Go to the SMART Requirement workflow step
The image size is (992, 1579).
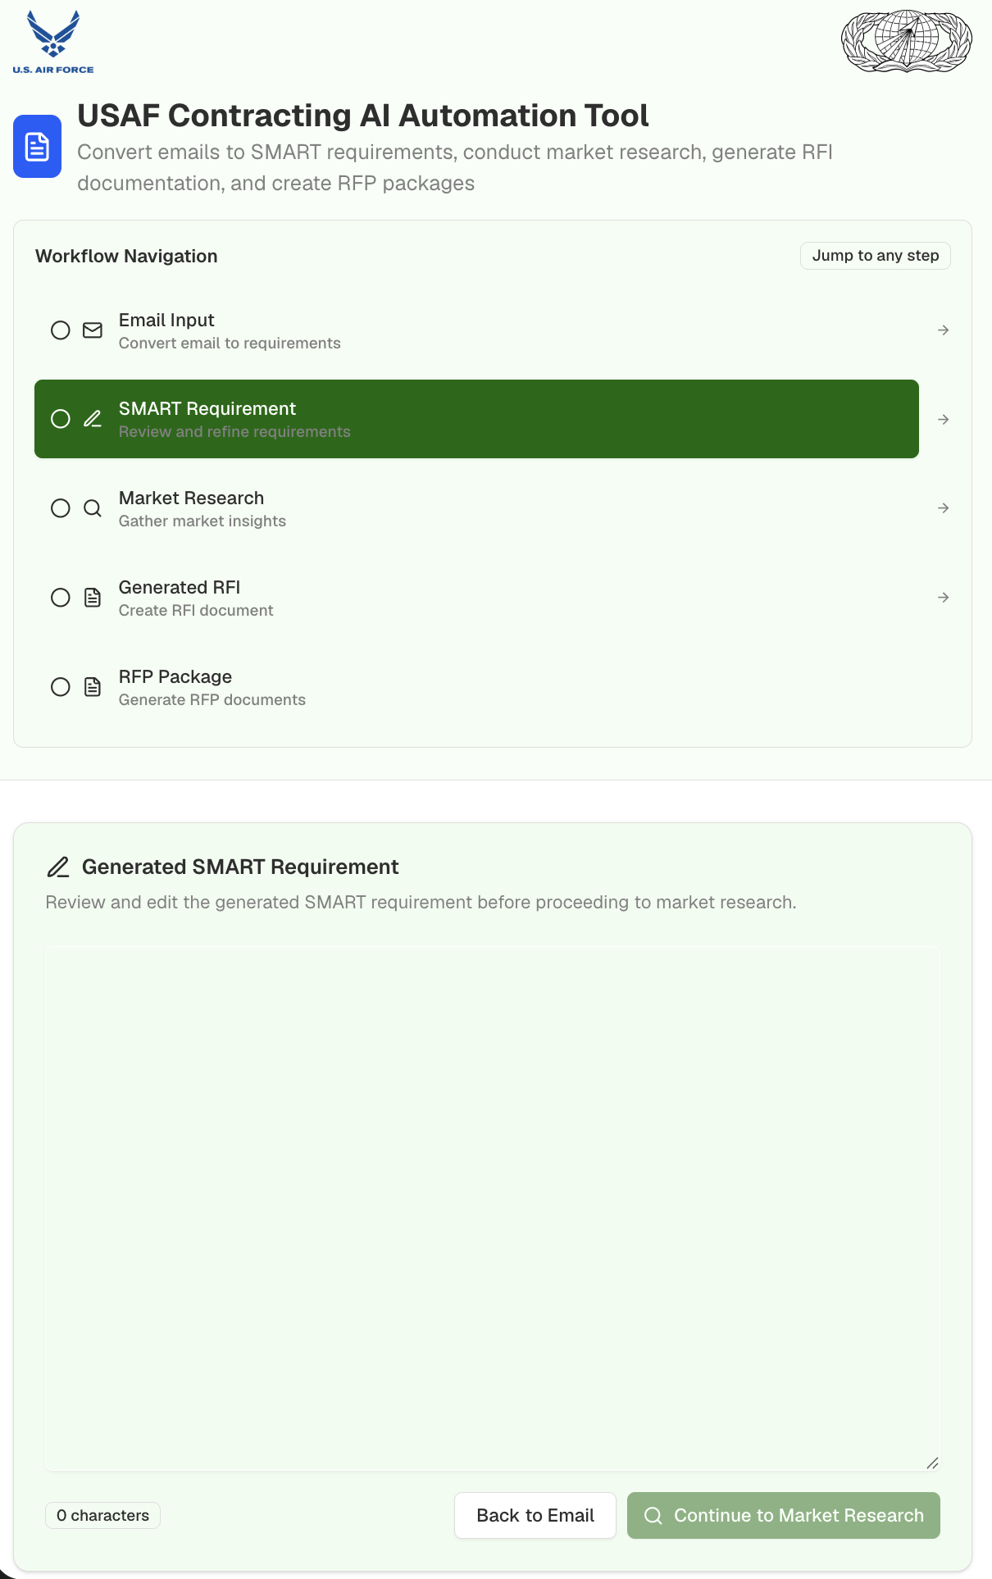476,419
